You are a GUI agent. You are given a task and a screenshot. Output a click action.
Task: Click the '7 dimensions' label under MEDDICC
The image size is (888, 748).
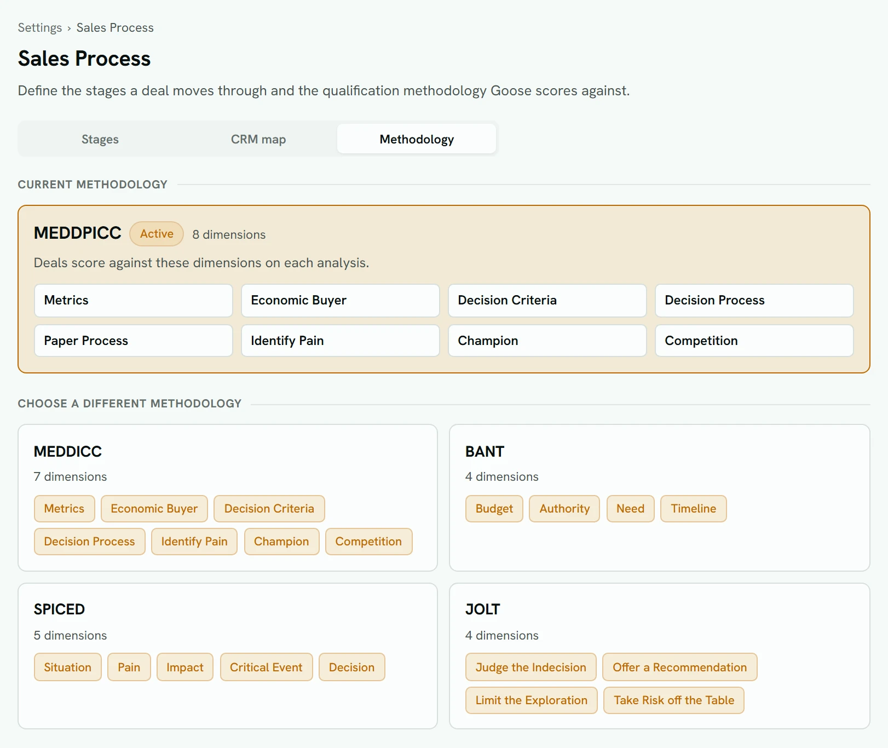(x=70, y=476)
